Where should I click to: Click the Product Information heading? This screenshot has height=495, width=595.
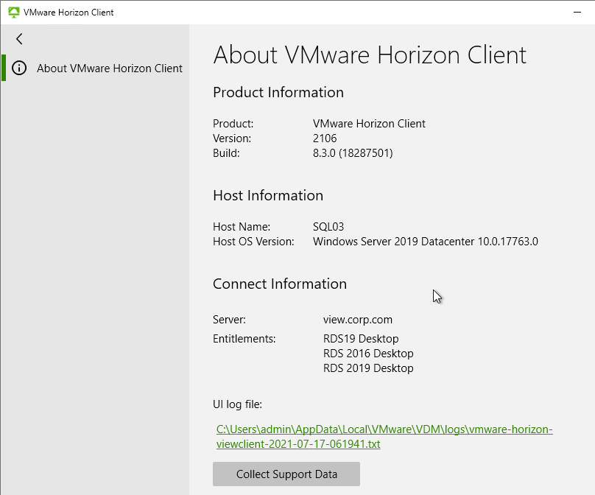pos(278,92)
